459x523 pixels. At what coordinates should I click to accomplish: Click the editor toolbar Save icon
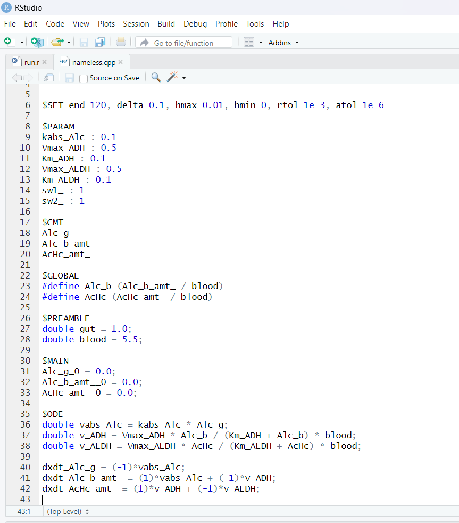[70, 78]
